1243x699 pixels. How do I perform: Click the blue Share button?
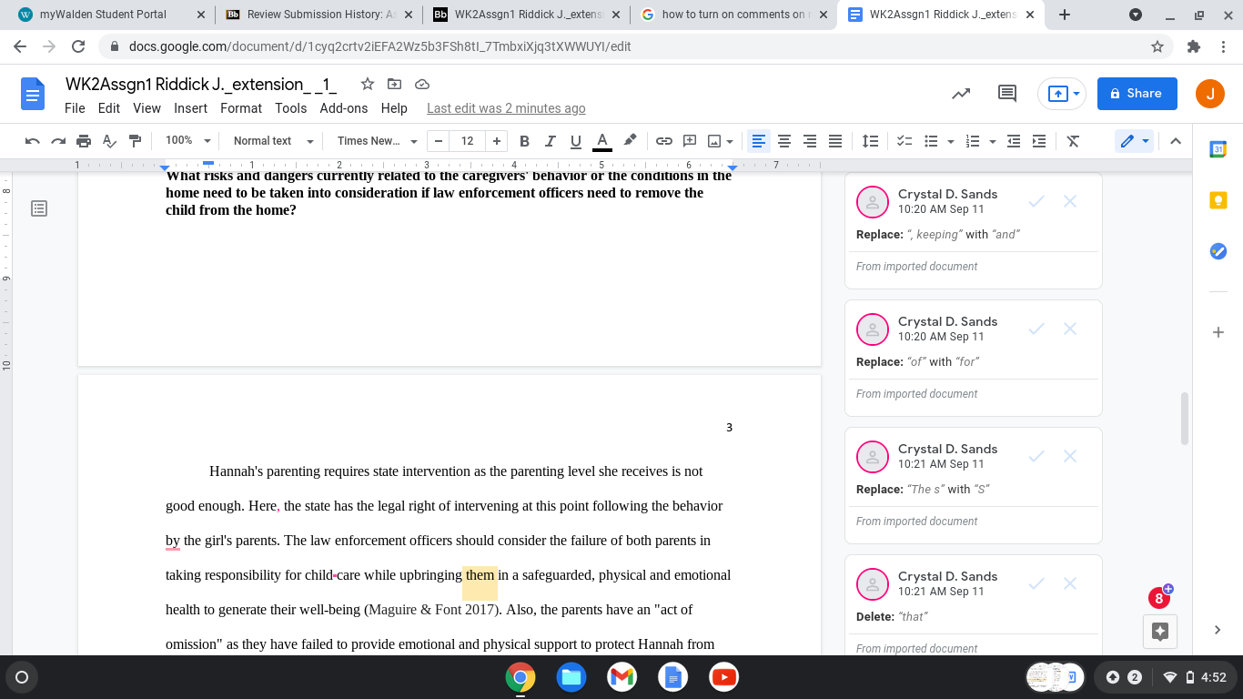click(1137, 93)
